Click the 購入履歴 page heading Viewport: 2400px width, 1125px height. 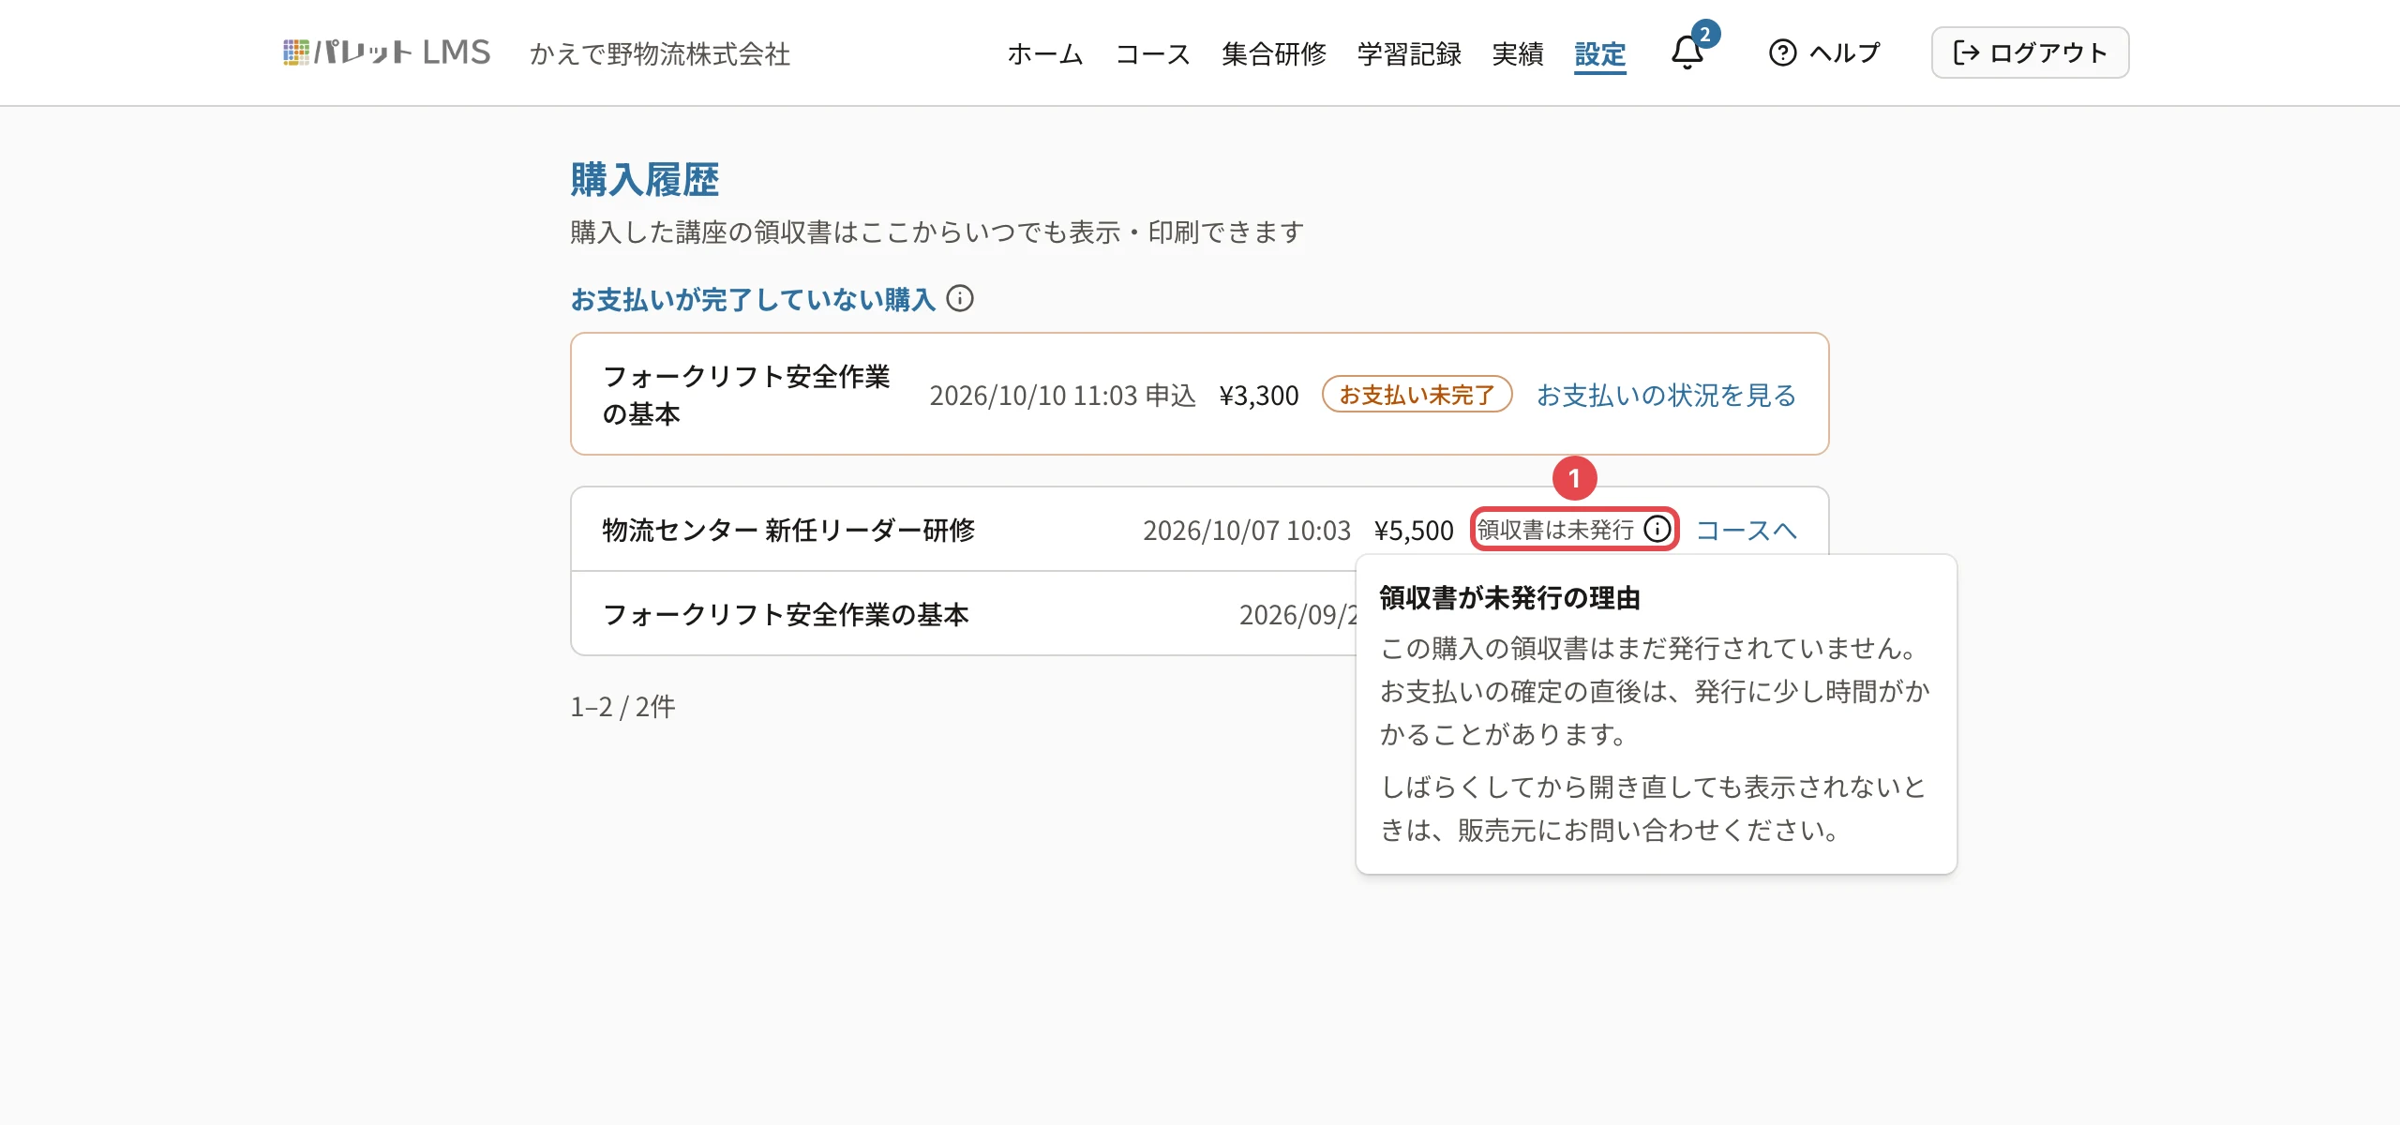coord(645,179)
